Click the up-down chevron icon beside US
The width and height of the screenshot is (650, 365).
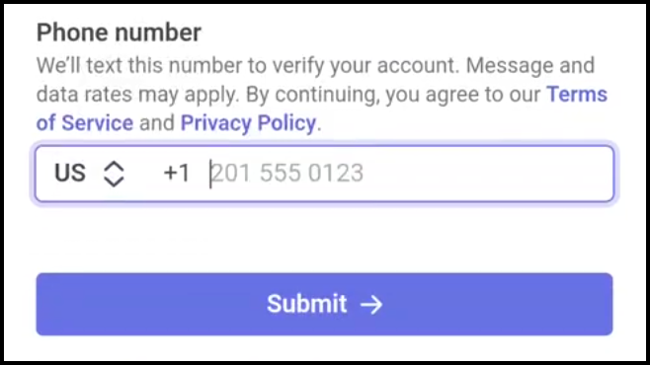click(x=114, y=174)
